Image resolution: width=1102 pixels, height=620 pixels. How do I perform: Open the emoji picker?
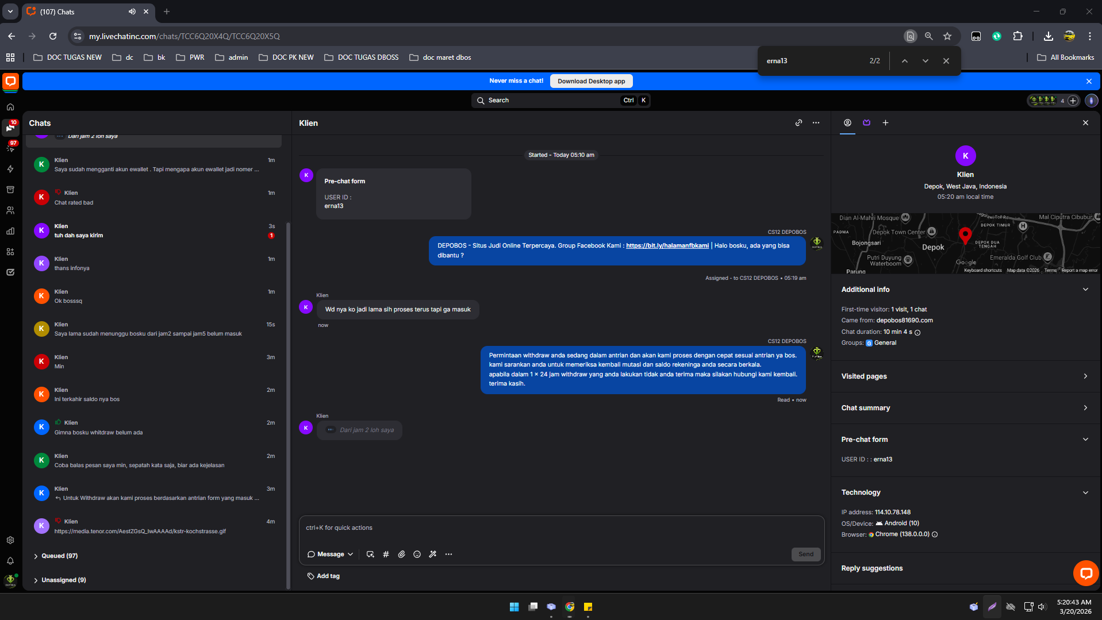417,554
